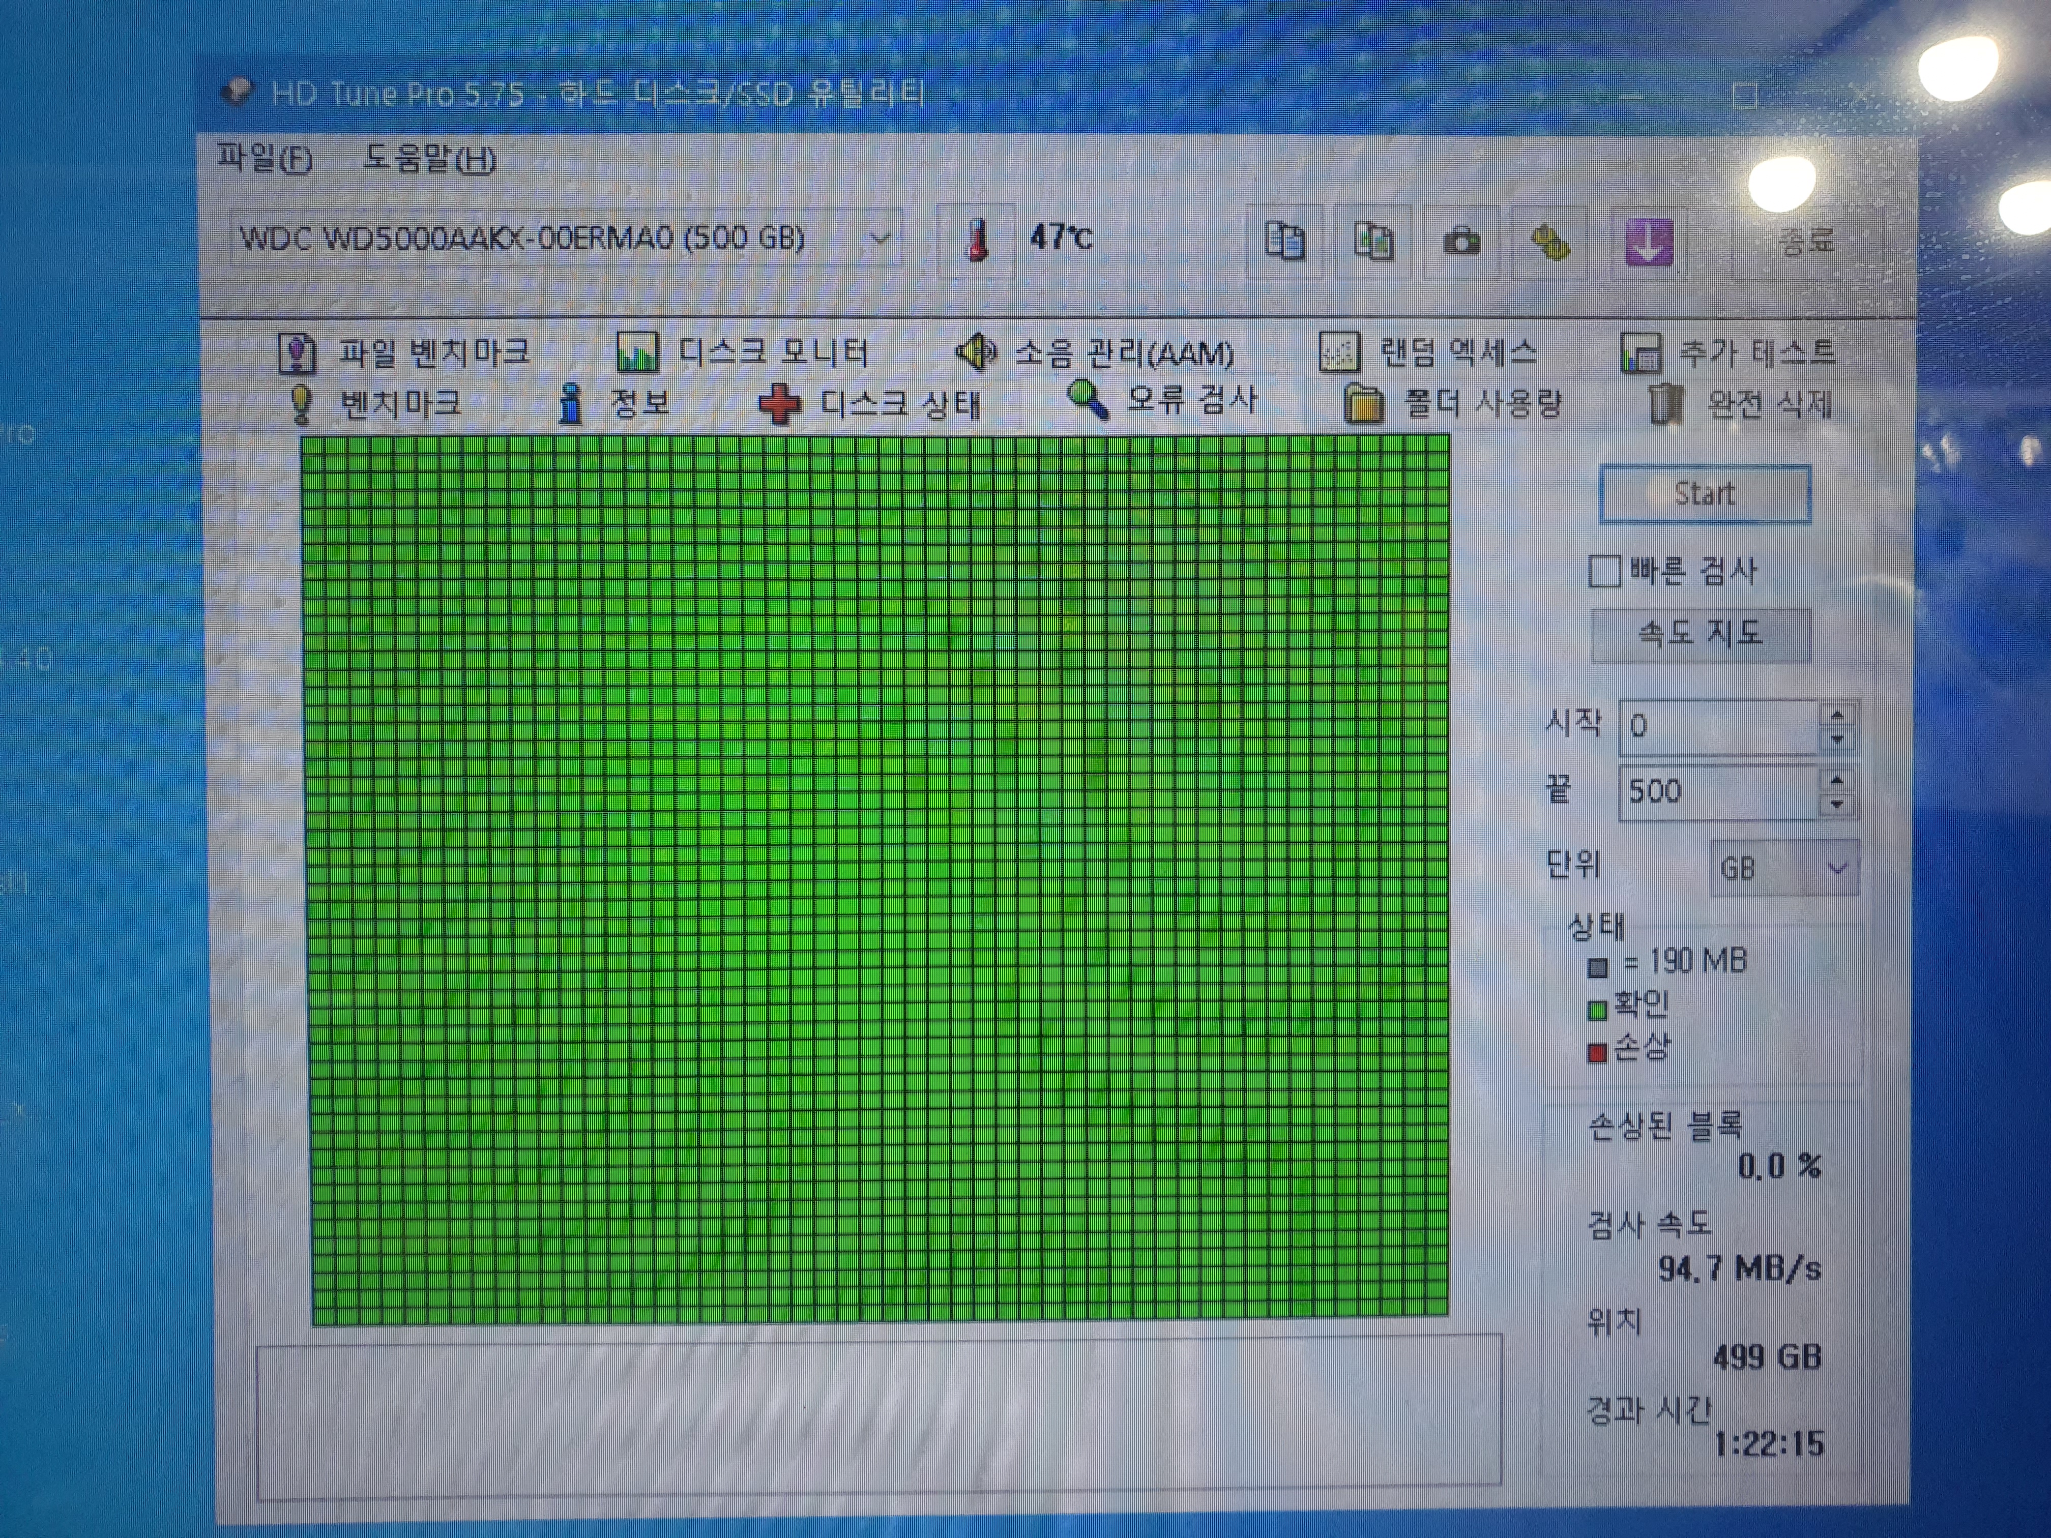Open the 추가 테스트 tab

(1728, 352)
